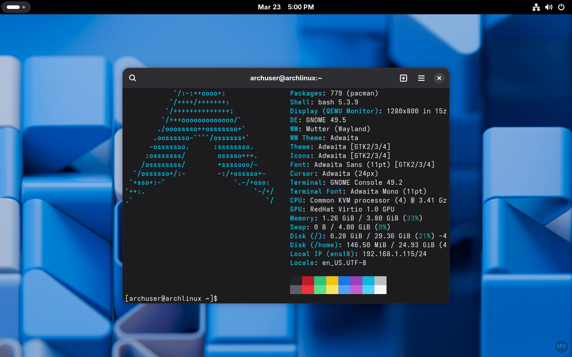572x357 pixels.
Task: Click the workspace indicator pill in the top bar
Action: [16, 7]
